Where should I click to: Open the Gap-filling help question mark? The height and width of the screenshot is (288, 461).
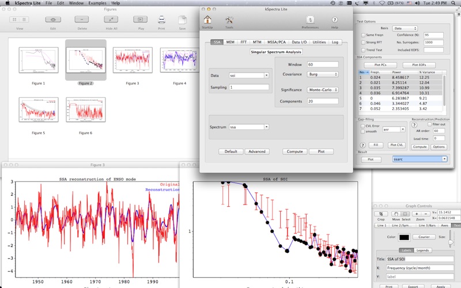tap(362, 145)
